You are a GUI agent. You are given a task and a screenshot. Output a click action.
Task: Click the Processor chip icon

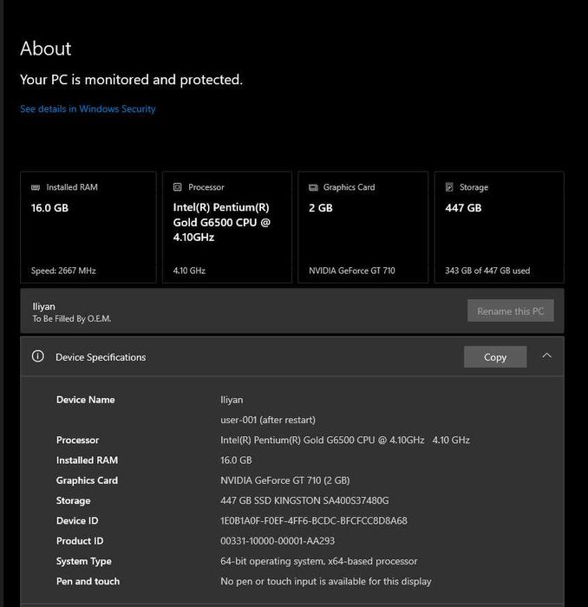coord(178,187)
